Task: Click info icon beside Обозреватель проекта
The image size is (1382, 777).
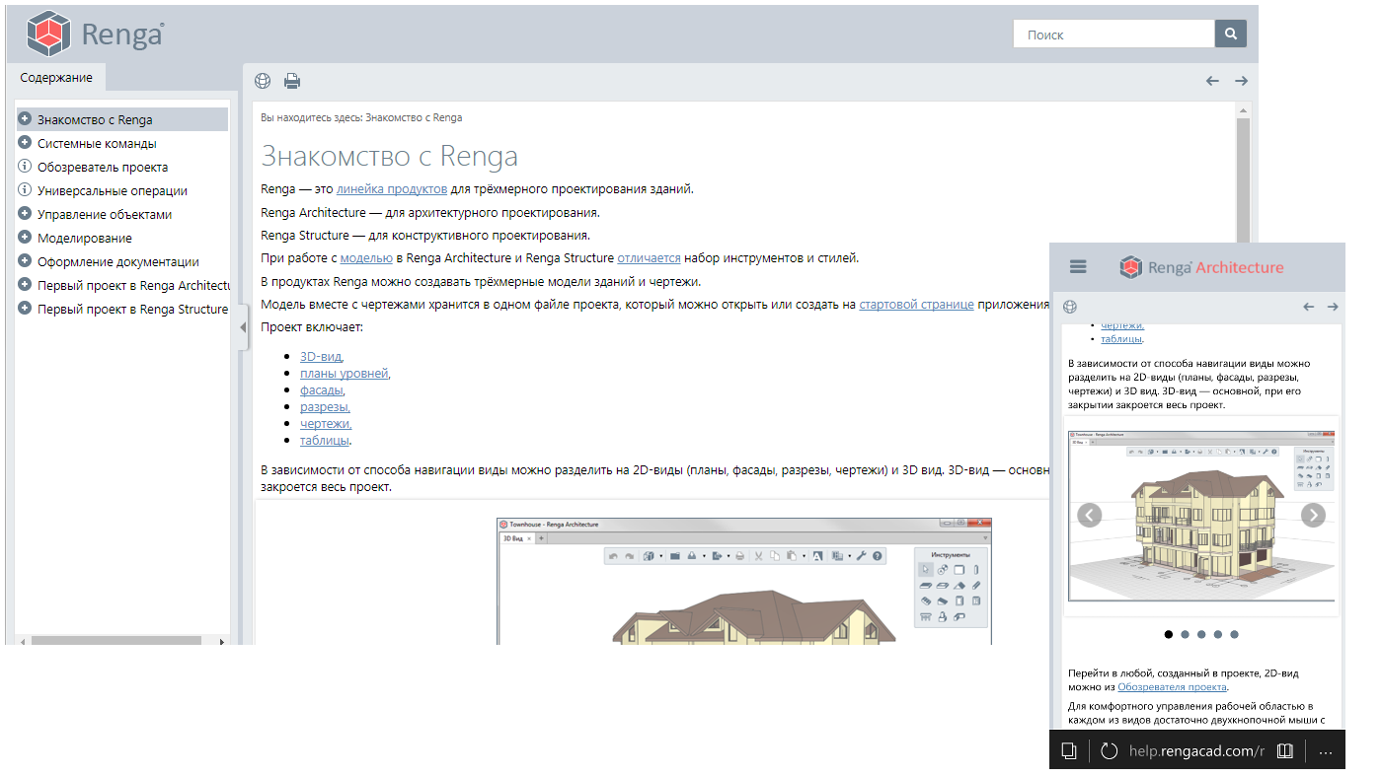Action: [x=25, y=167]
